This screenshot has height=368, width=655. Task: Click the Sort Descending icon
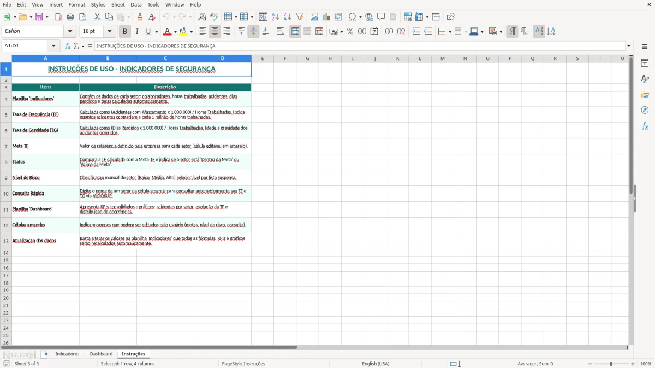click(288, 17)
